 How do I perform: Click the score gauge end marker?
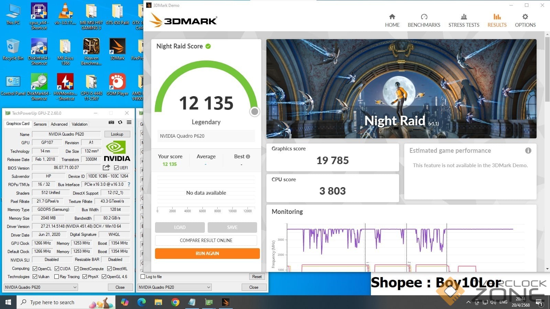[x=254, y=112]
